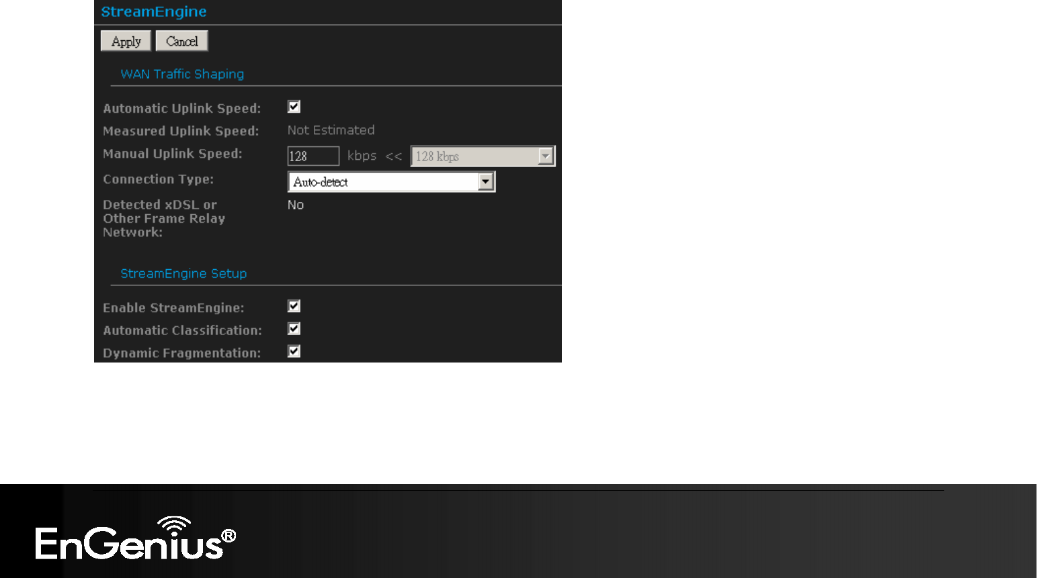This screenshot has height=578, width=1037.
Task: Click the Detected xDSL or Other Frame Relay label
Action: pyautogui.click(x=164, y=218)
